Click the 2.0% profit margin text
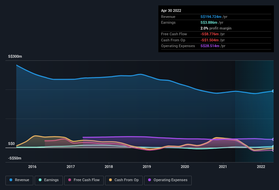 216,28
